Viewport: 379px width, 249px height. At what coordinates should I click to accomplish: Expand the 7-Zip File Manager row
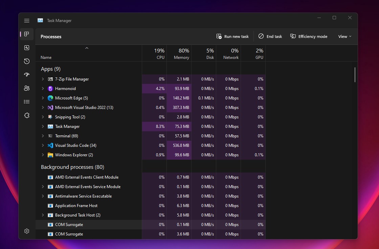[x=43, y=79]
